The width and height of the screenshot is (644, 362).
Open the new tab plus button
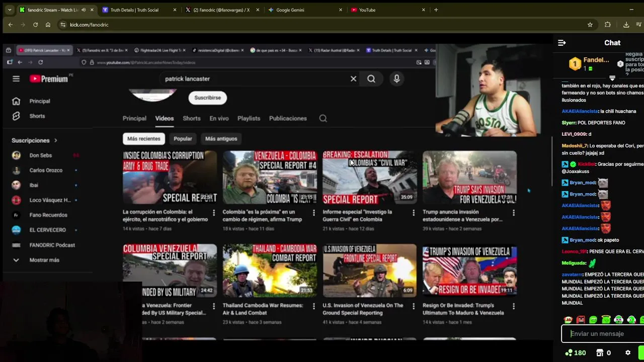(x=436, y=10)
